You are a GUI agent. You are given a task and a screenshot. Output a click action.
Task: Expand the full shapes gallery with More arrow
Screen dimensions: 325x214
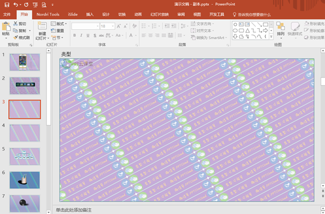pyautogui.click(x=271, y=37)
